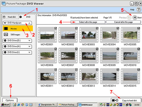Uncheck MOVIE0002 checkbox
142x107 pixels.
(x=76, y=28)
